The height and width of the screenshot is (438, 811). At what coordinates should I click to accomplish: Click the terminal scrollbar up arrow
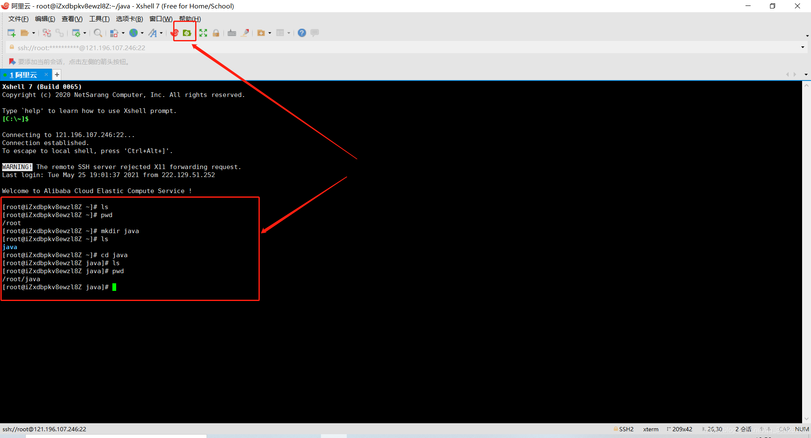(806, 85)
